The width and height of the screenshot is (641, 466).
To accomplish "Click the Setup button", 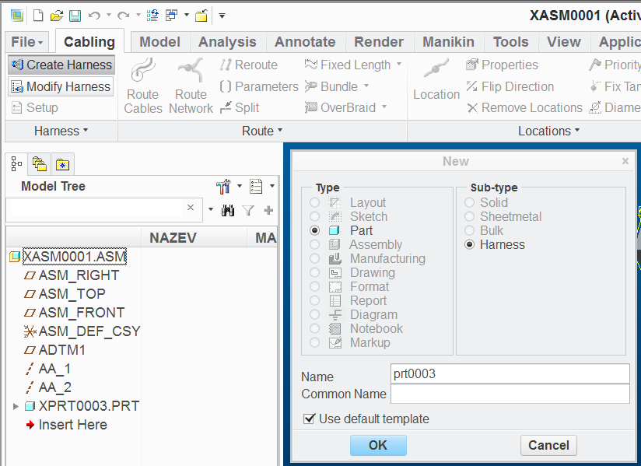I will tap(35, 108).
